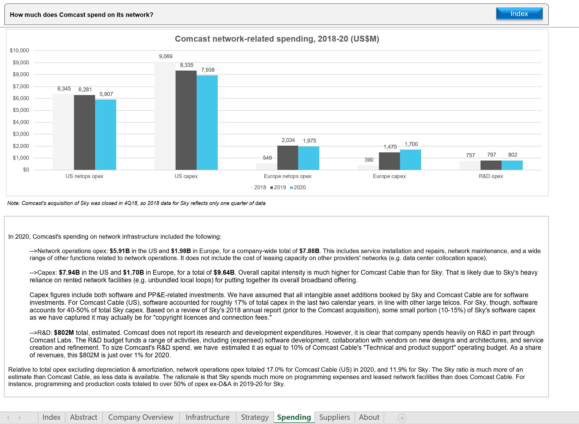The image size is (579, 424).
Task: Click the 2018 legend entry
Action: click(x=260, y=188)
